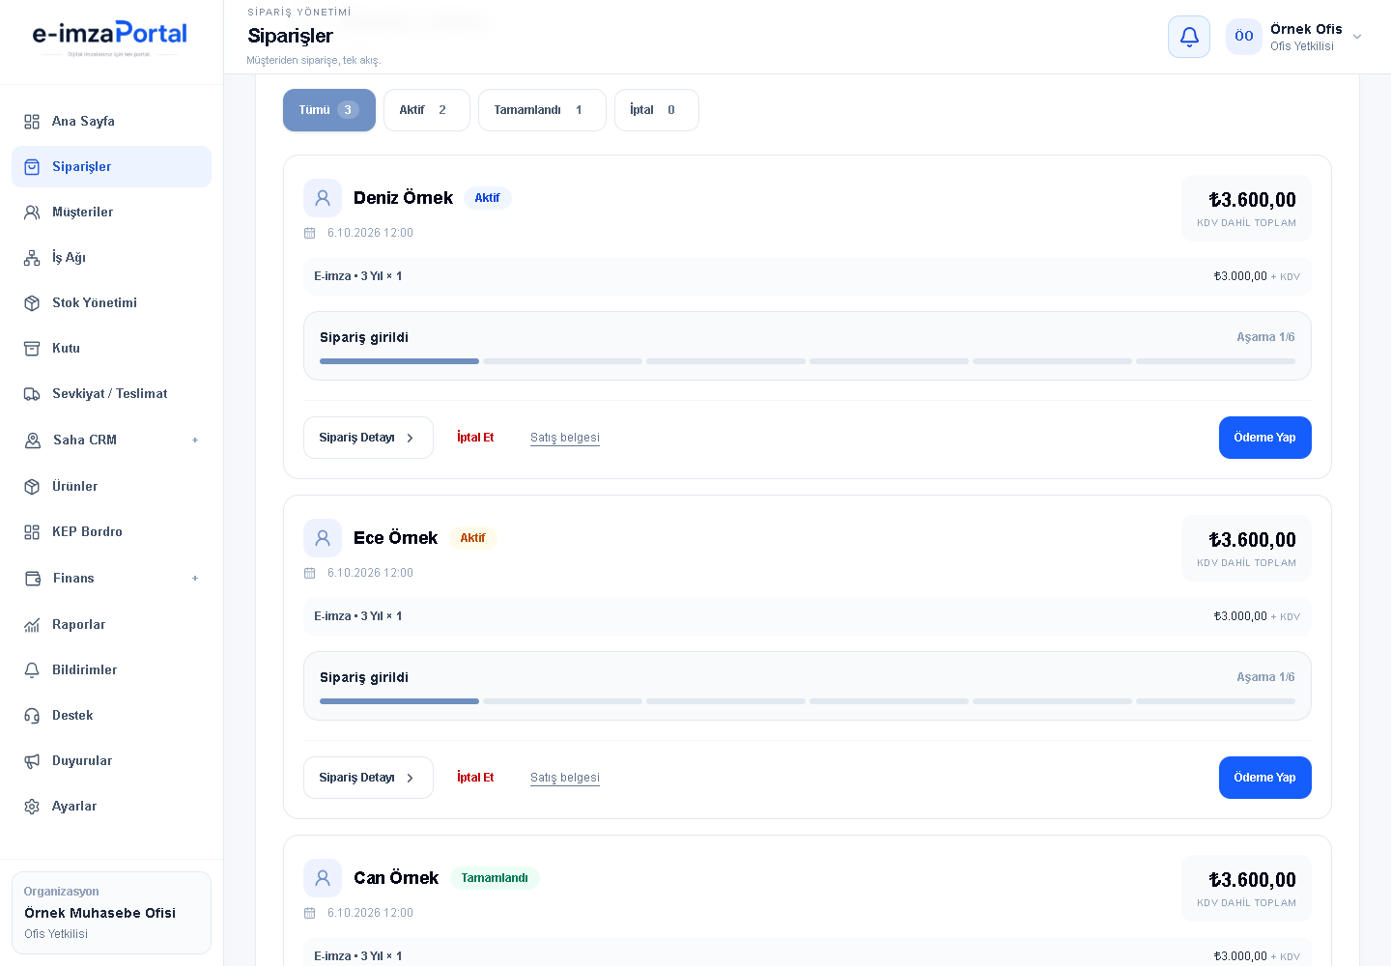Image resolution: width=1391 pixels, height=966 pixels.
Task: Click Deniz Örnek's order stage progress bar
Action: (808, 361)
